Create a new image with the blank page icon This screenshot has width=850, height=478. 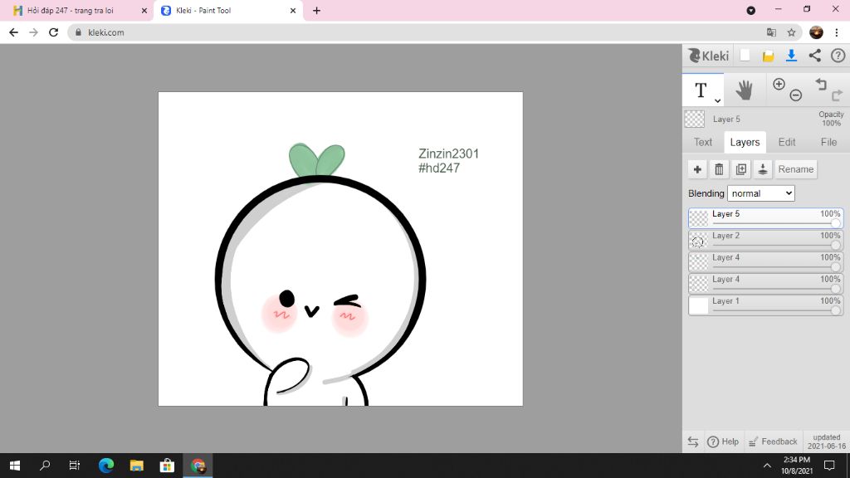745,56
